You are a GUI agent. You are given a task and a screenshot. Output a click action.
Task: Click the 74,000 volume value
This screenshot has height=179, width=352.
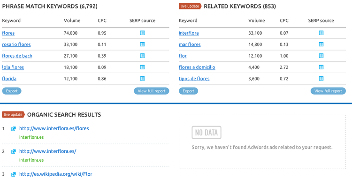click(x=70, y=33)
